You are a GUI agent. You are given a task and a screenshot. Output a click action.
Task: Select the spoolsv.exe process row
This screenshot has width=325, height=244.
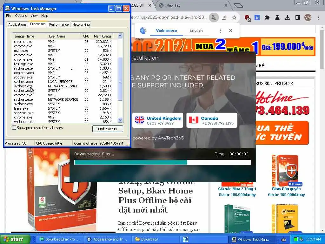tap(65, 77)
